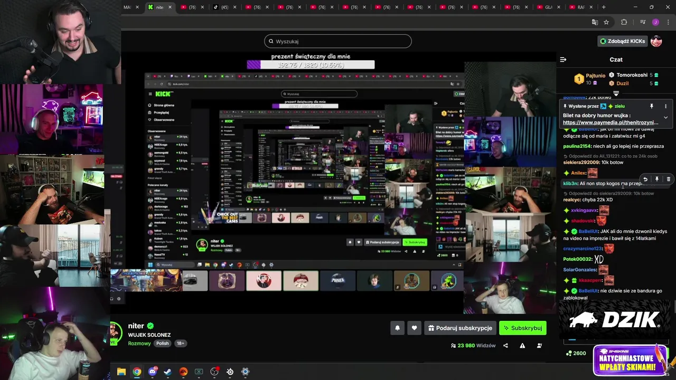
Task: Open OBS Studio from taskbar
Action: [214, 372]
